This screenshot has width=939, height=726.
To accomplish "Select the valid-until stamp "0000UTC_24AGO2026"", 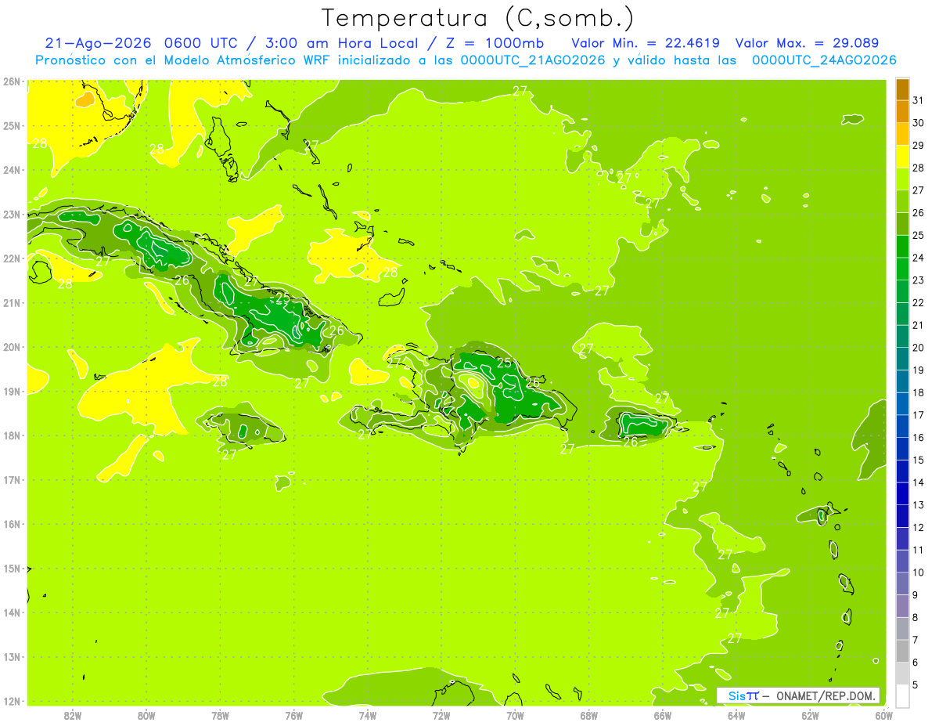I will (823, 60).
